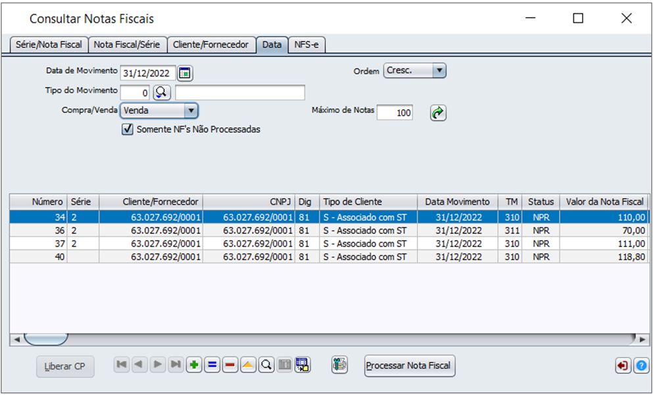
Task: Click the magnifier lookup beside Tipo do Movimento
Action: (162, 92)
